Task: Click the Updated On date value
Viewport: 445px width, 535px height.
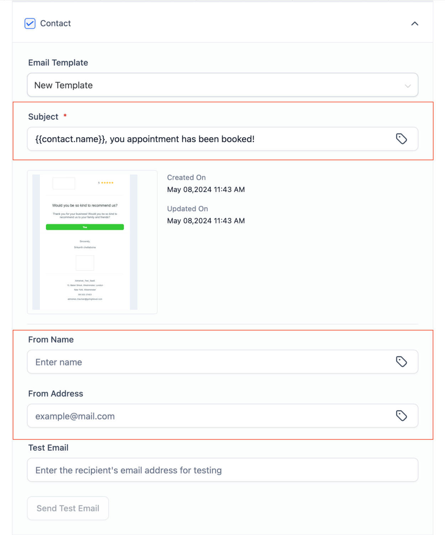Action: coord(206,221)
